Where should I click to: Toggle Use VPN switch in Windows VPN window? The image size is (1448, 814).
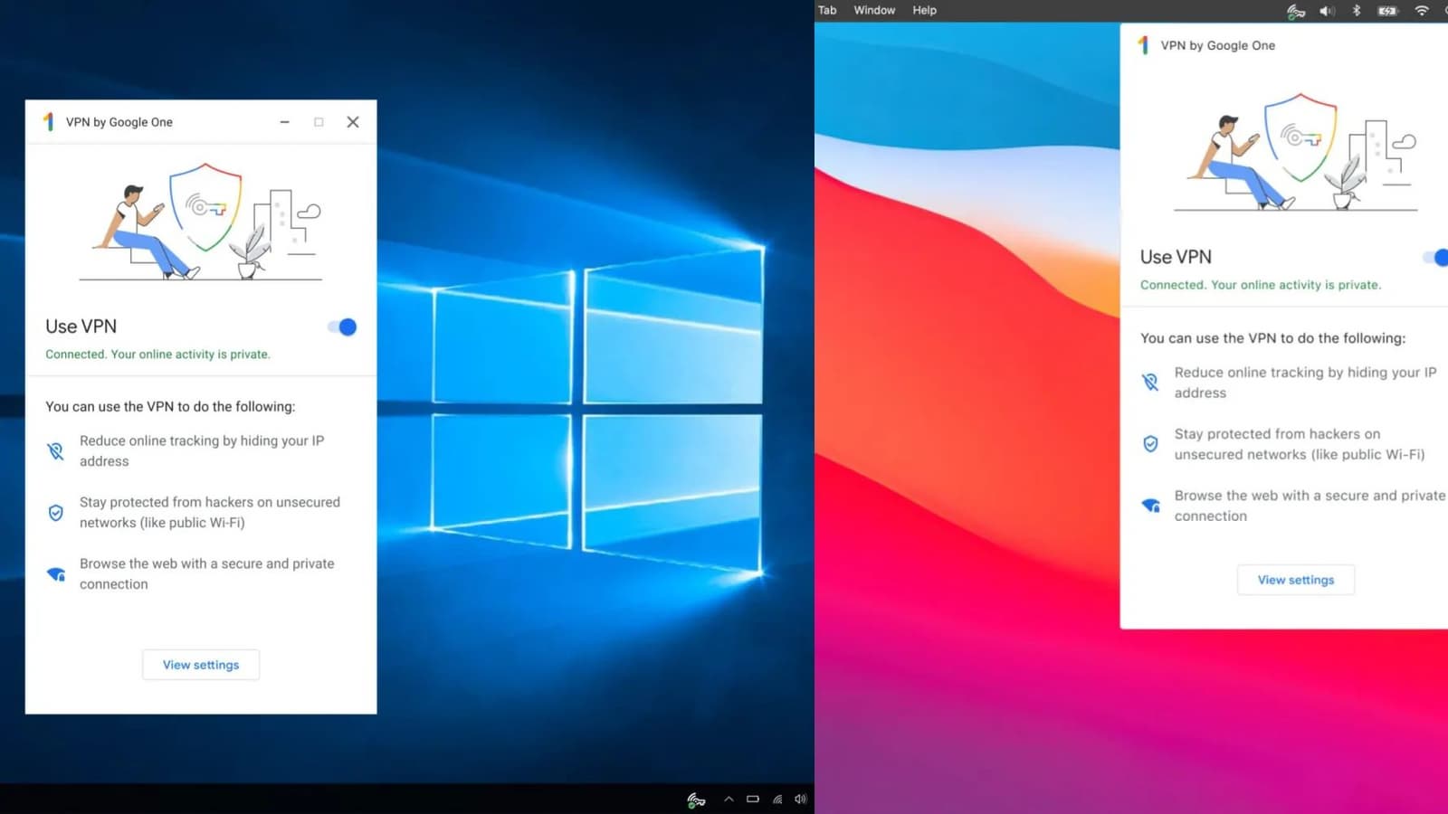343,327
